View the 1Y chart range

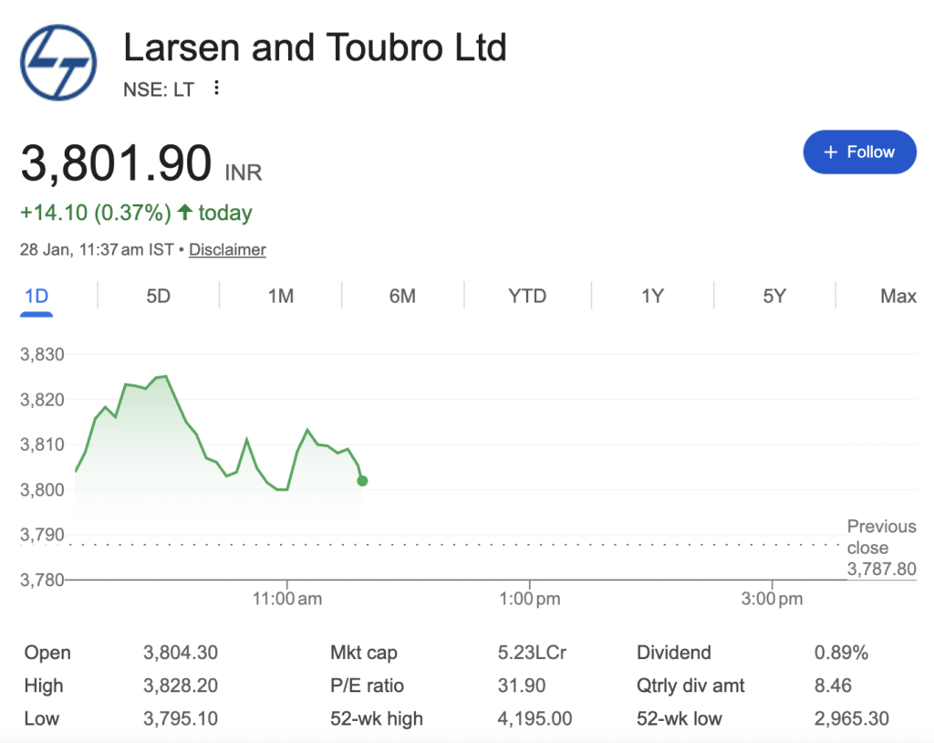pyautogui.click(x=652, y=296)
